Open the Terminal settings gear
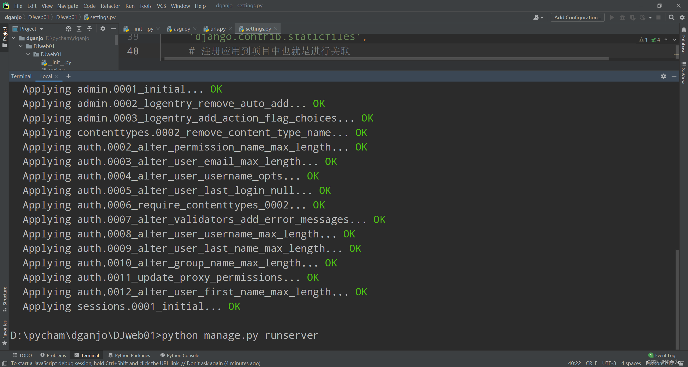The height and width of the screenshot is (367, 688). (663, 76)
